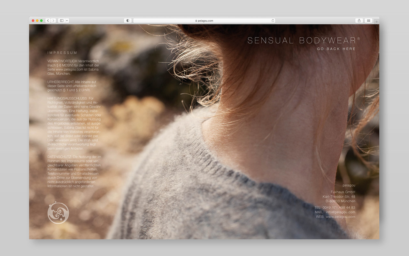Click the info@pelagou.com email address
The image size is (409, 256).
coord(340,212)
